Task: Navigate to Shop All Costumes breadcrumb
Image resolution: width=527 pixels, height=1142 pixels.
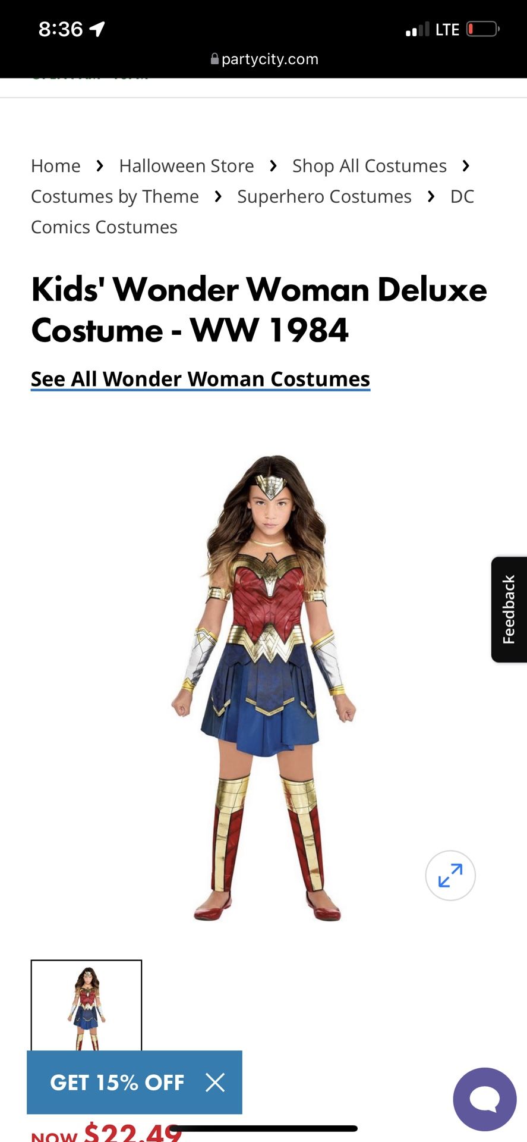Action: [x=369, y=166]
